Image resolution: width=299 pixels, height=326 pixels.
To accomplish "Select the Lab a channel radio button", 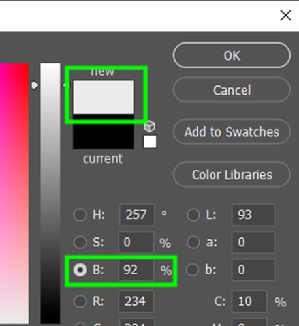I will pyautogui.click(x=193, y=242).
